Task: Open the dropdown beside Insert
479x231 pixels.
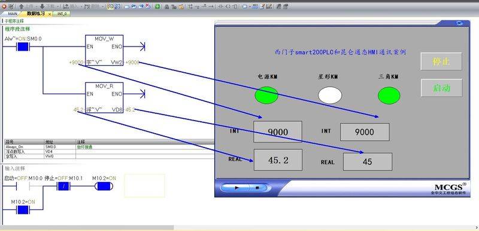Action: click(x=81, y=6)
